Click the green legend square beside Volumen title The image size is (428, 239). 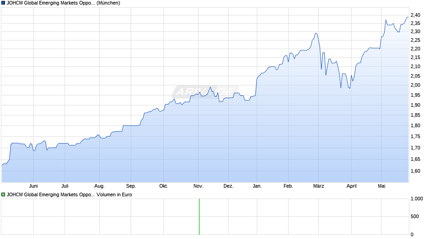tap(3, 194)
